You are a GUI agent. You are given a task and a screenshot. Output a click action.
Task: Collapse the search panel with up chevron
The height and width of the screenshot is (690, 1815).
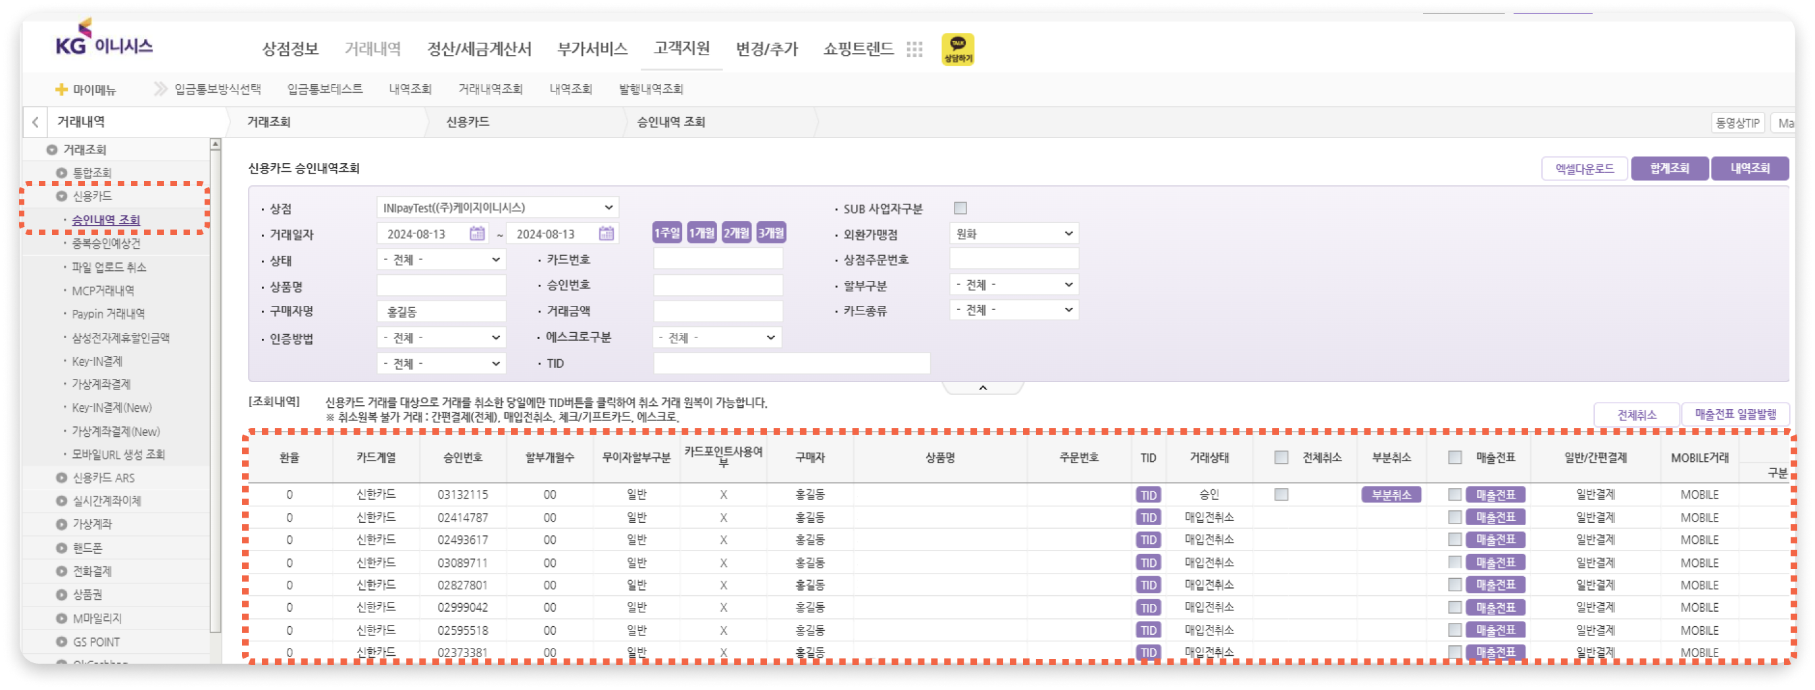coord(982,387)
